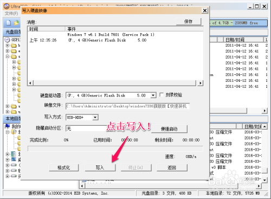Screen dimensions: 271x199
Task: Click the disc capacity bar showing 2089MB free
Action: [238, 23]
